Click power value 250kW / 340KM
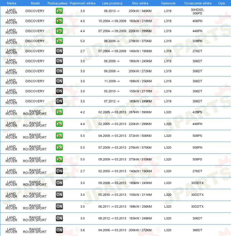The width and height of the screenshot is (231, 236). point(140,11)
